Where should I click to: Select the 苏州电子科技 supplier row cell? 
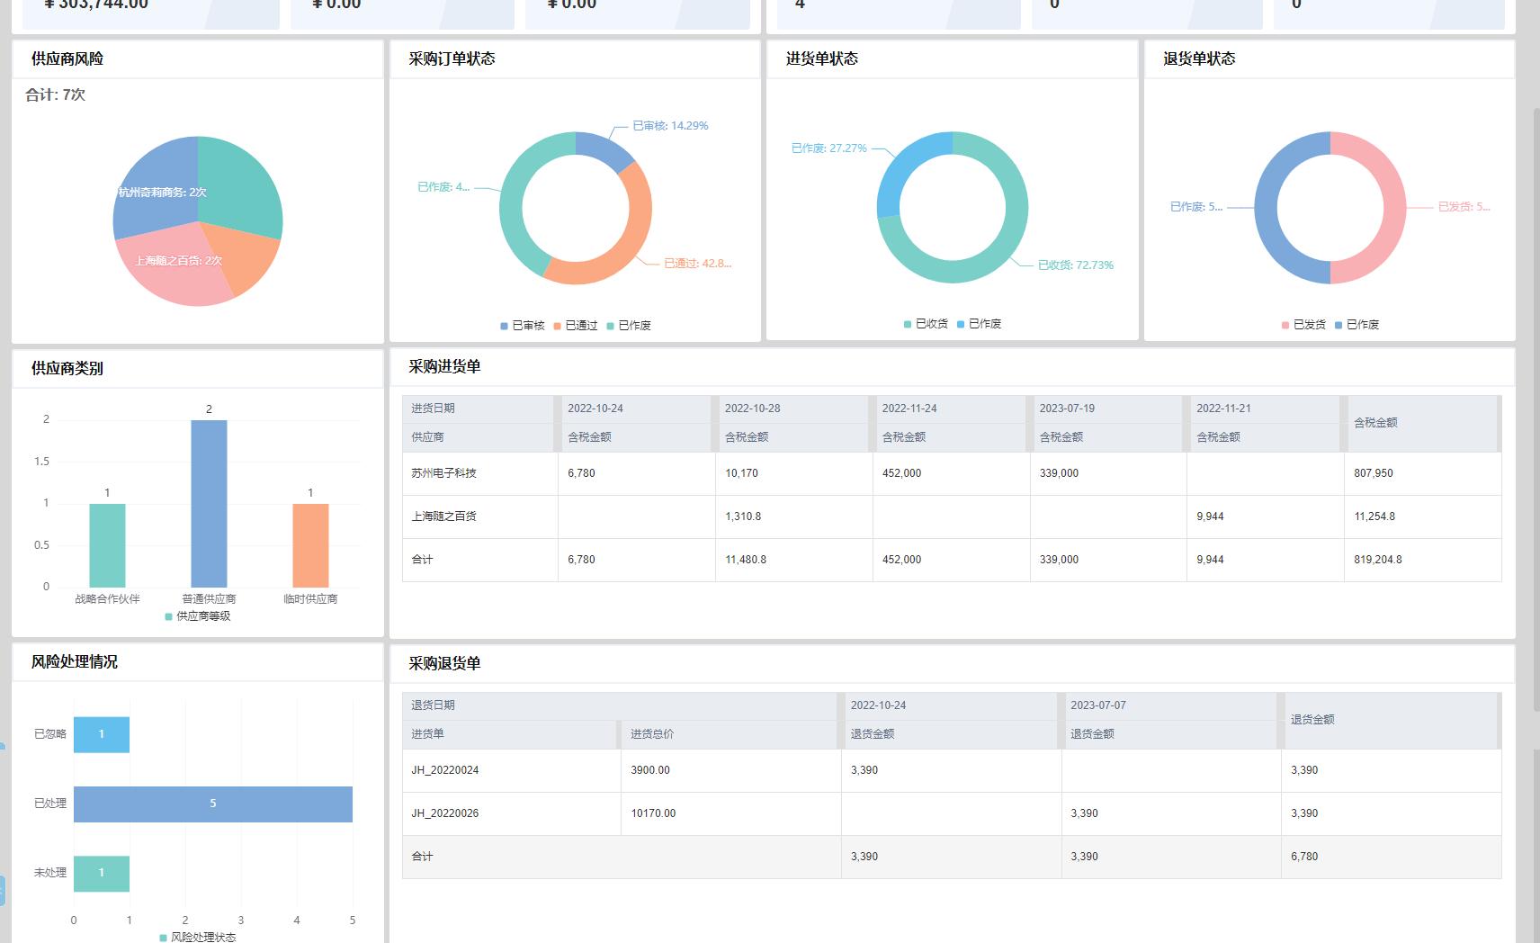tap(480, 473)
